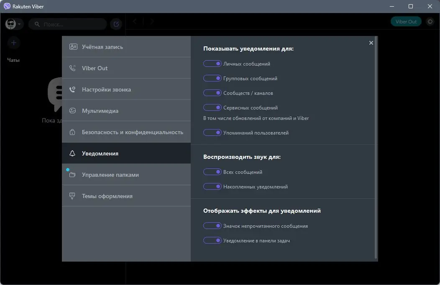Close the settings dialog
This screenshot has height=285, width=440.
[371, 43]
